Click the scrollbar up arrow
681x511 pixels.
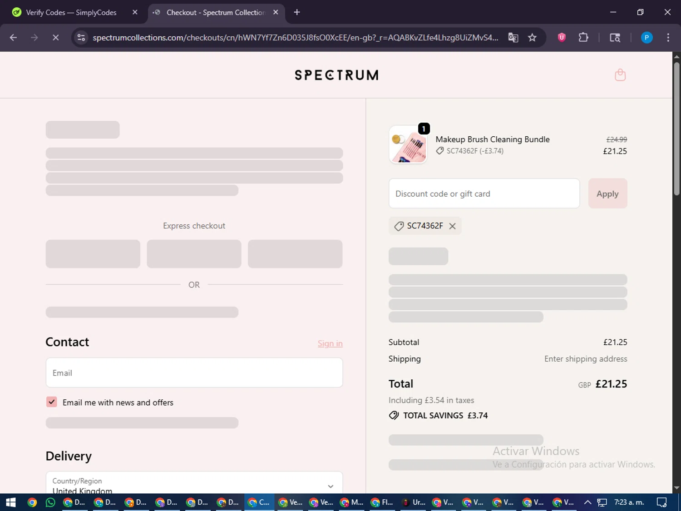point(676,57)
